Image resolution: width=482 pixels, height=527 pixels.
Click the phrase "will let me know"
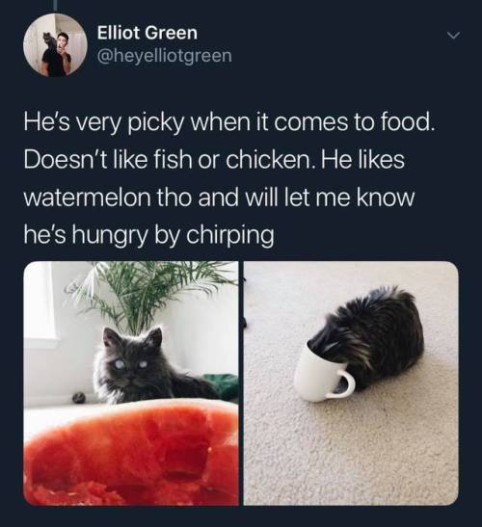(331, 198)
